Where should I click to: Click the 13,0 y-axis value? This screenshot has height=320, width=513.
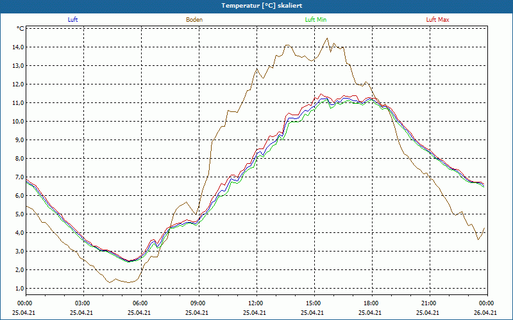tap(19, 66)
